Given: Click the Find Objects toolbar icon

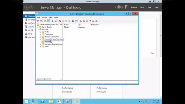Looking at the screenshot, I should pyautogui.click(x=93, y=21).
